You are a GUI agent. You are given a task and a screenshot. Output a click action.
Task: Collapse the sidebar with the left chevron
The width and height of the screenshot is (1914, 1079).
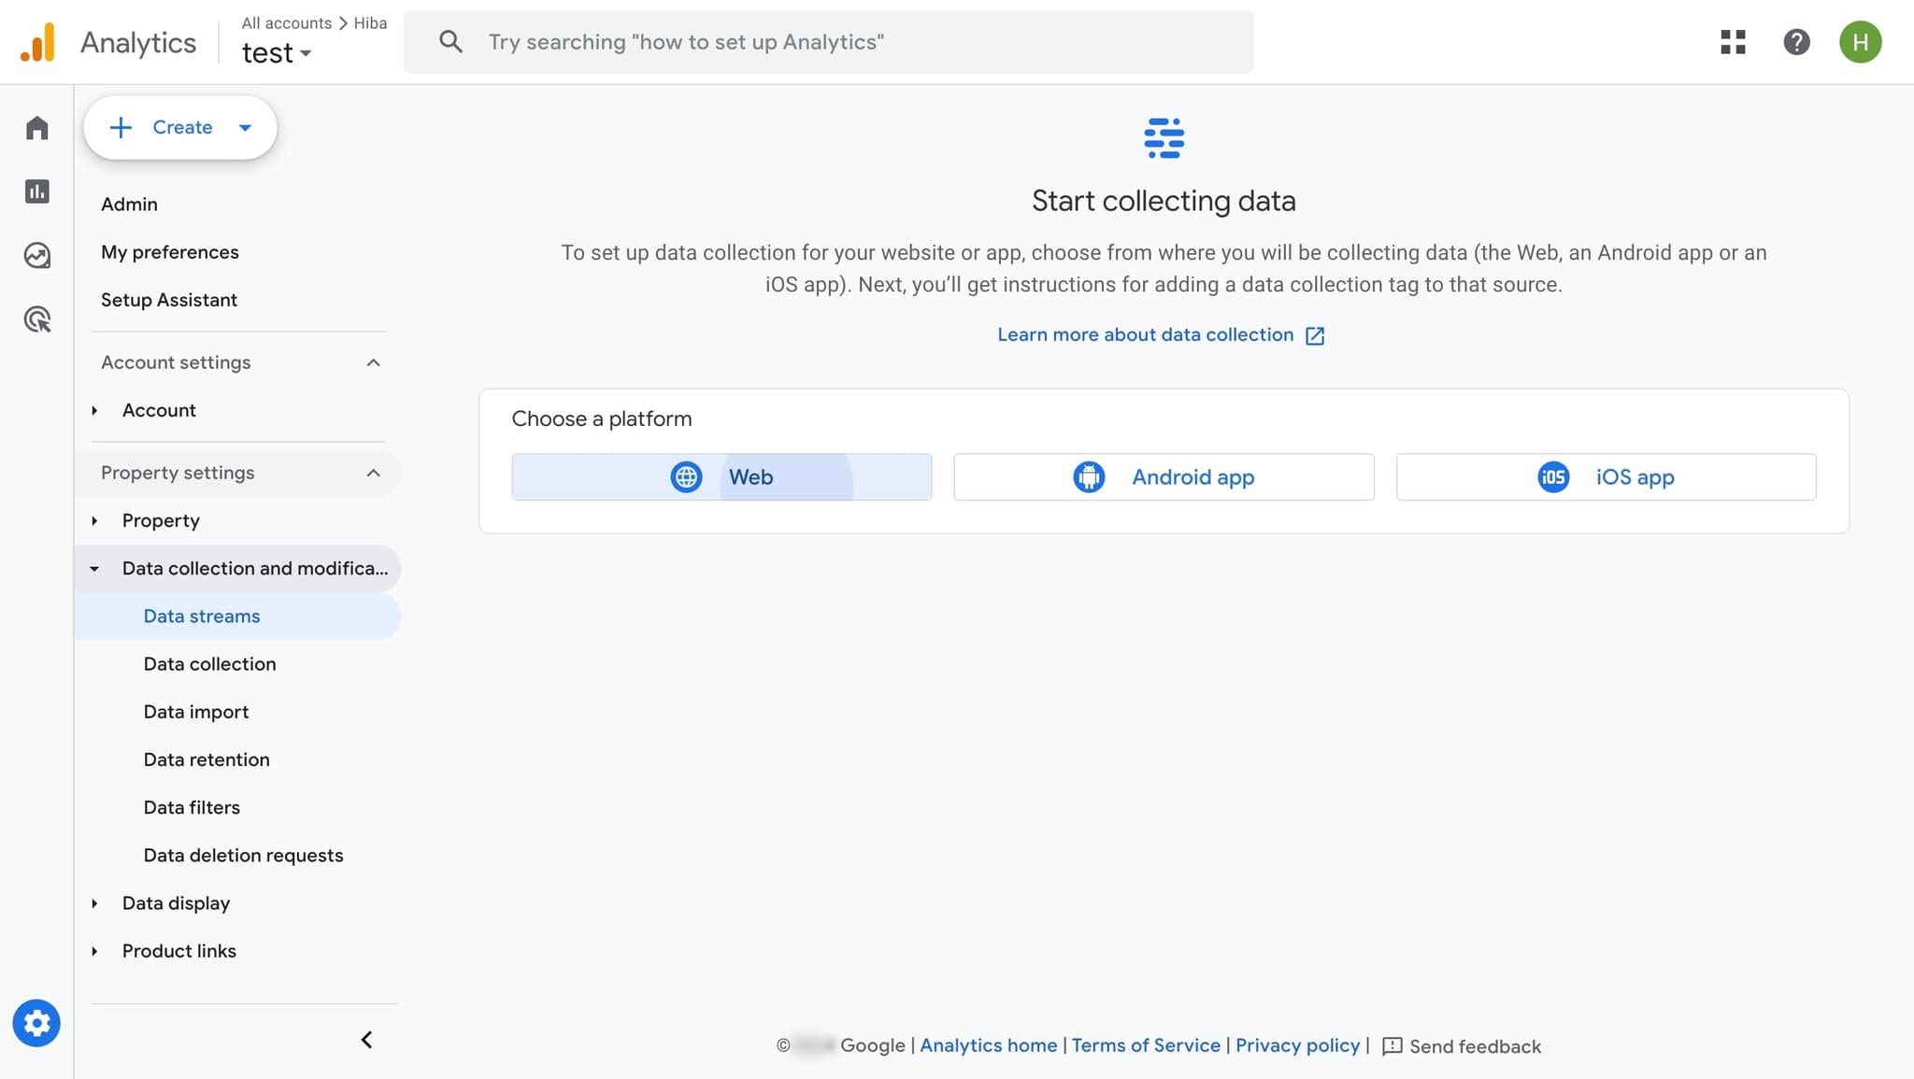point(365,1039)
